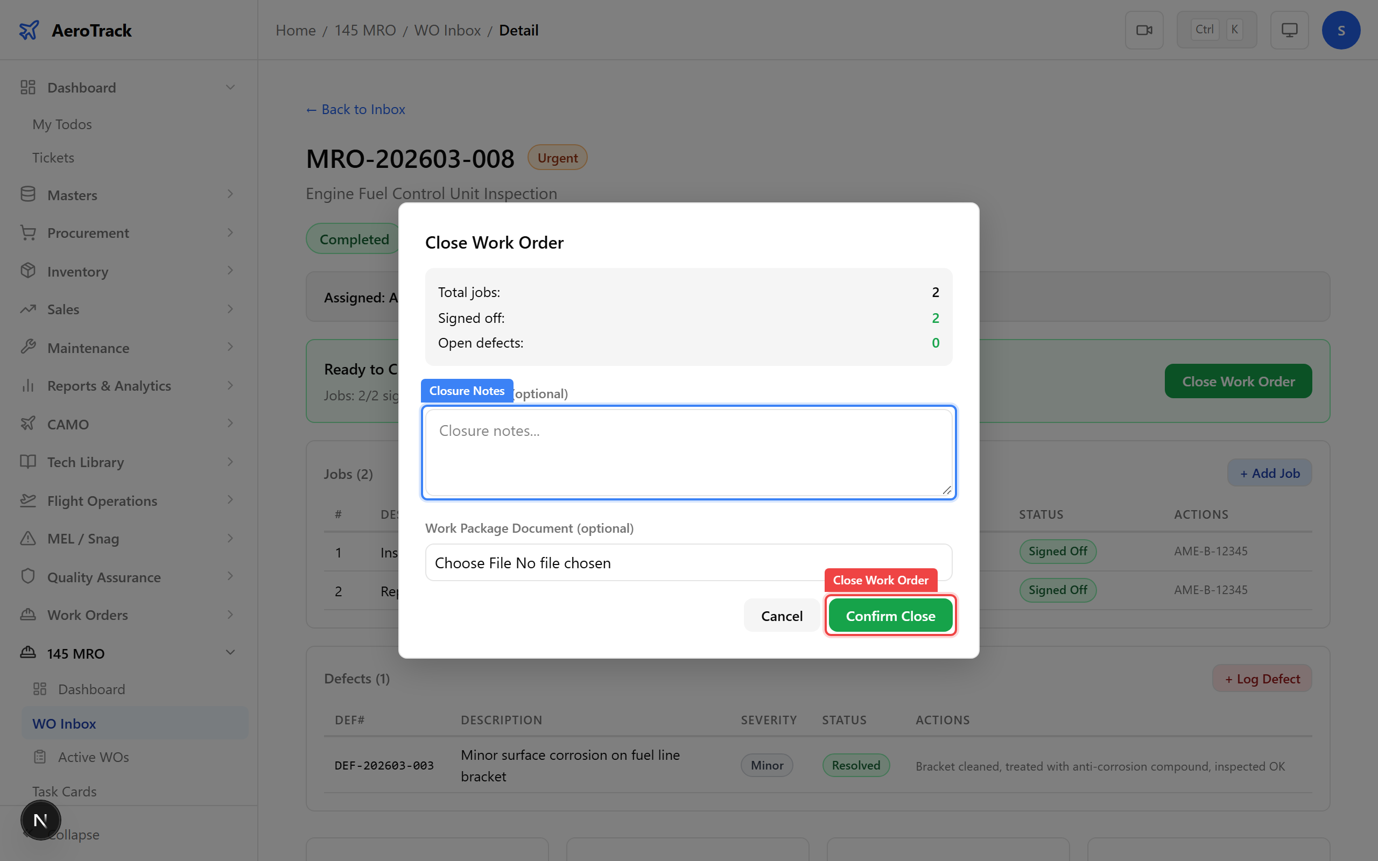
Task: Click the AeroTrack plane logo
Action: [x=29, y=30]
